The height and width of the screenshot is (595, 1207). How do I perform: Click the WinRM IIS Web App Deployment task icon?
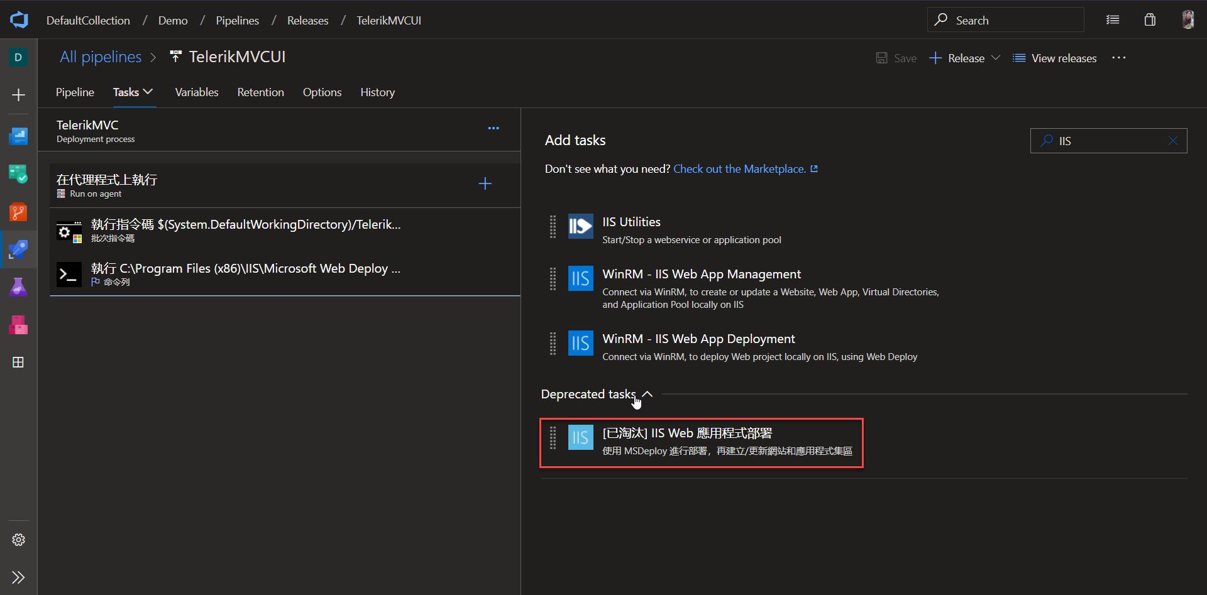(x=580, y=343)
